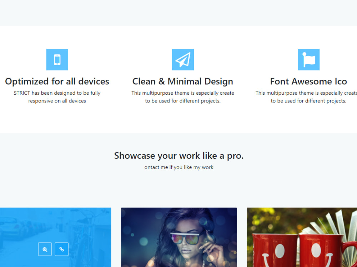
Task: Click description under 'Font Awesome Ico' heading
Action: pyautogui.click(x=306, y=97)
